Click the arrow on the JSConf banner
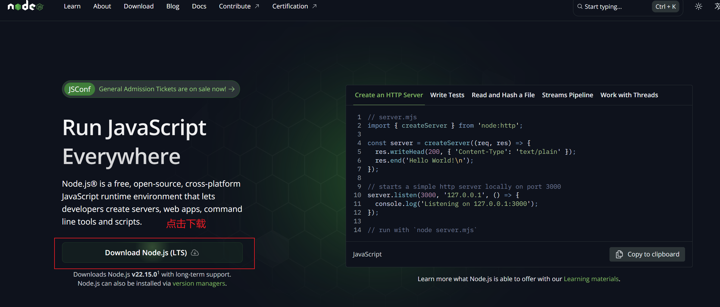Viewport: 720px width, 307px height. coord(232,89)
